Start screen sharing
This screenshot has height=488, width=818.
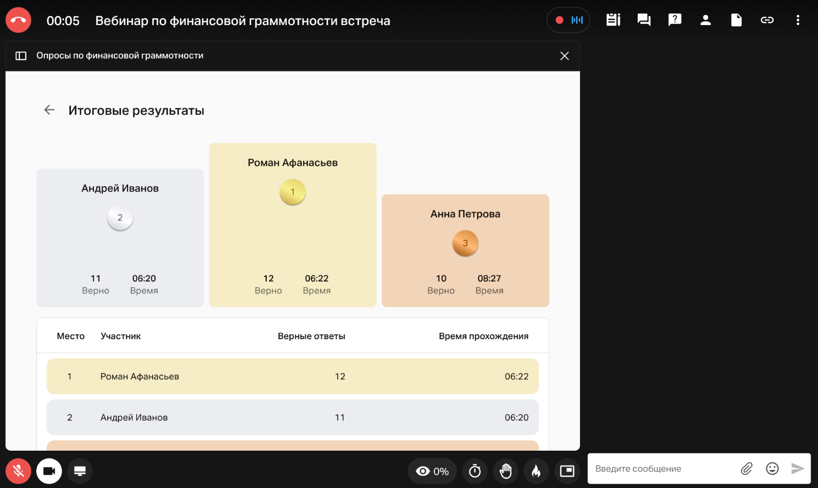tap(80, 471)
